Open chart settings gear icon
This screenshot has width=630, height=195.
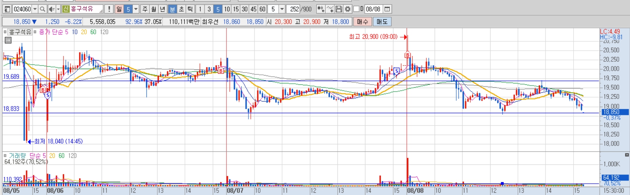(x=348, y=9)
